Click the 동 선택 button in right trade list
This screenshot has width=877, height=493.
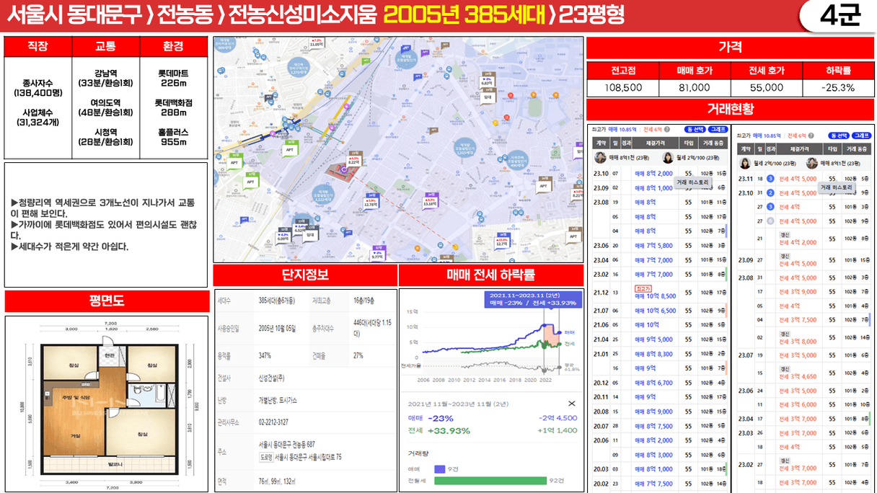coord(838,136)
